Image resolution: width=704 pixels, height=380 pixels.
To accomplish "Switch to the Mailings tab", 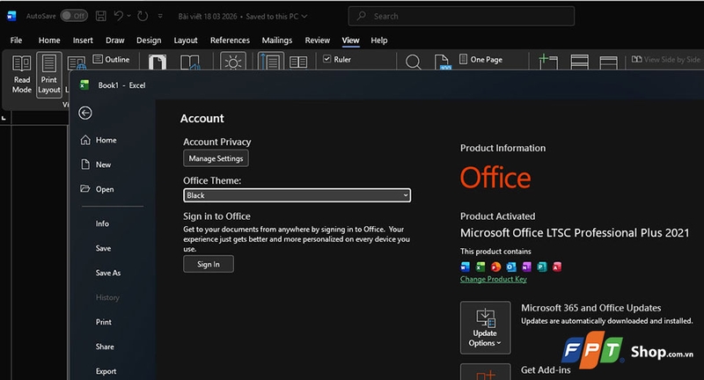I will 277,40.
